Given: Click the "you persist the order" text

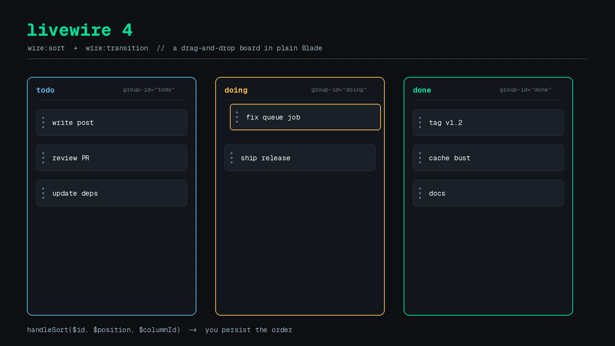Looking at the screenshot, I should [x=249, y=330].
